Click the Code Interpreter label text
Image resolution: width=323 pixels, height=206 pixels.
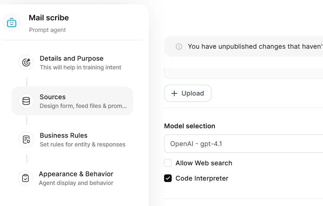click(x=202, y=178)
